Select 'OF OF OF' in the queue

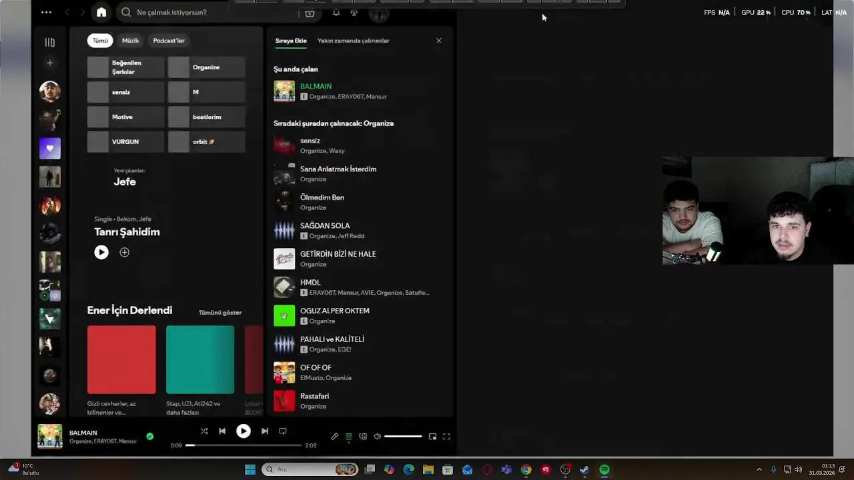click(359, 372)
